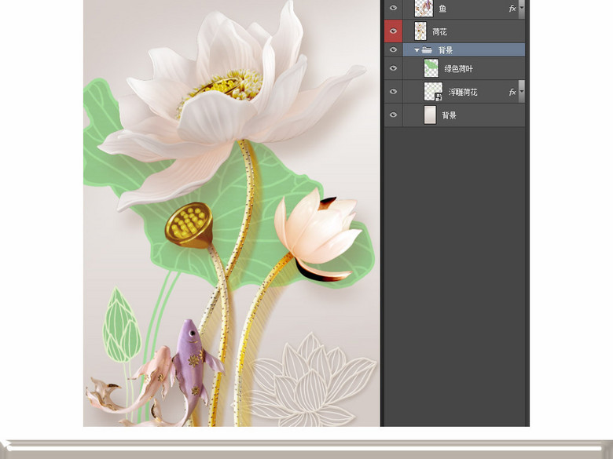This screenshot has width=613, height=459.
Task: Click the fx icon on the 鱼 layer
Action: (x=512, y=8)
